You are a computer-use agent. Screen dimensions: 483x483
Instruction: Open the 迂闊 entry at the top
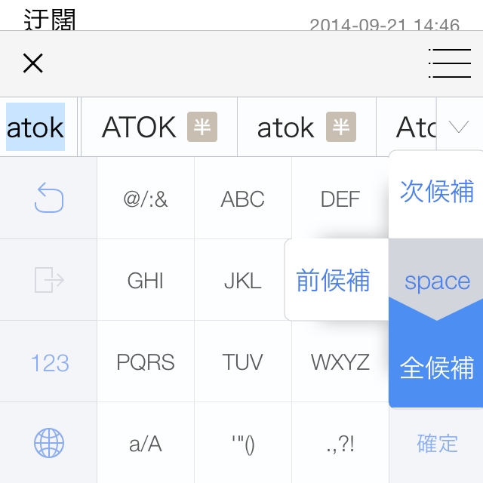point(49,19)
